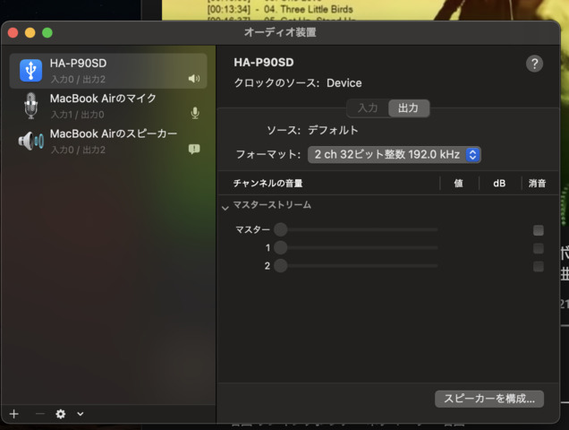Click the dB column header

pyautogui.click(x=499, y=183)
